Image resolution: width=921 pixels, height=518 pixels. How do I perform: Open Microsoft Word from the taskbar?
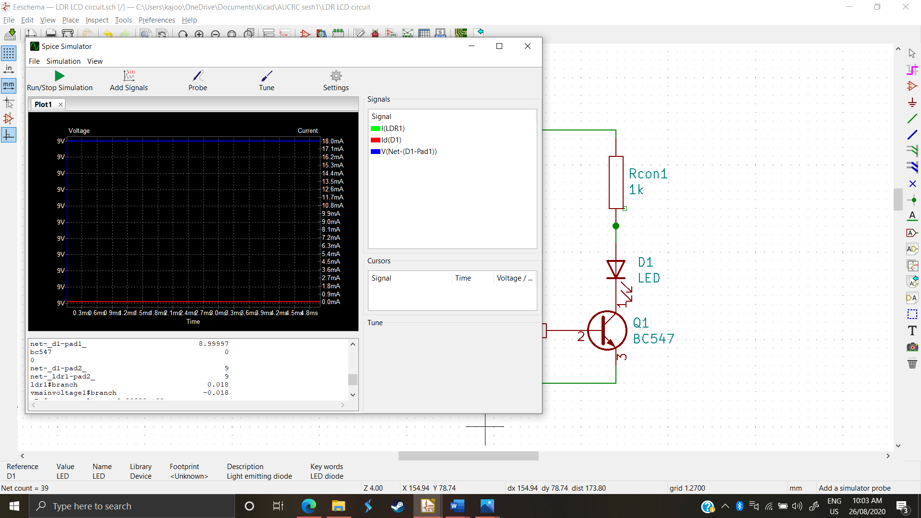pyautogui.click(x=457, y=506)
